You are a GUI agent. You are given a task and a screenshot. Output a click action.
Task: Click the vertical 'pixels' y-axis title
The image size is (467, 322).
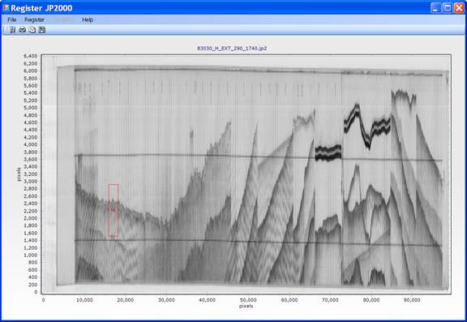click(x=19, y=174)
